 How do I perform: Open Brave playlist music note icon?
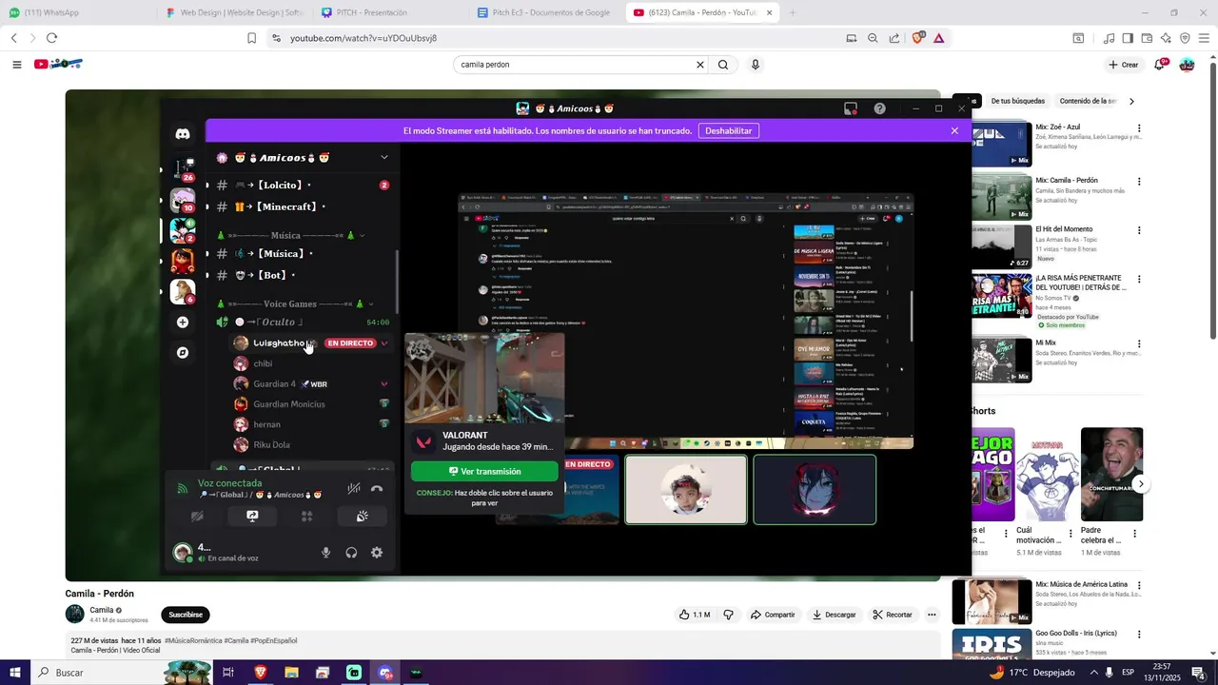pos(1109,38)
